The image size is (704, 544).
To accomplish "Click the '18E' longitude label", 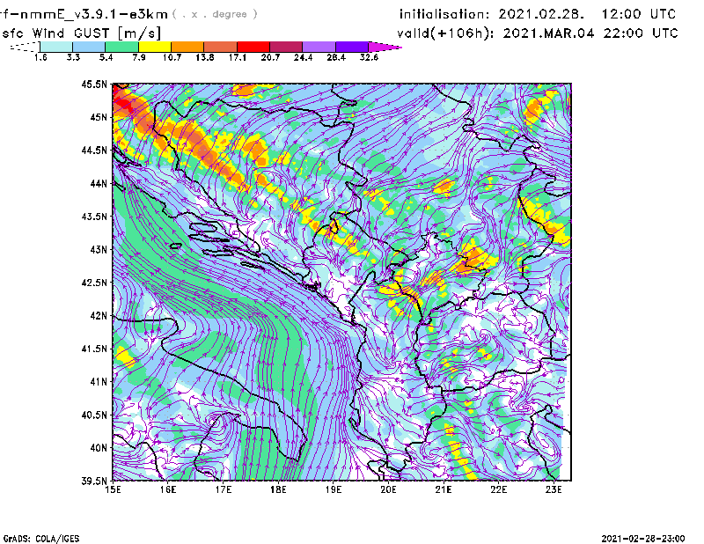I will click(278, 489).
